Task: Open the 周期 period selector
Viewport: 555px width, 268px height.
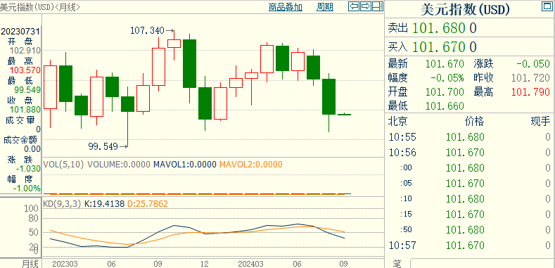Action: 324,7
